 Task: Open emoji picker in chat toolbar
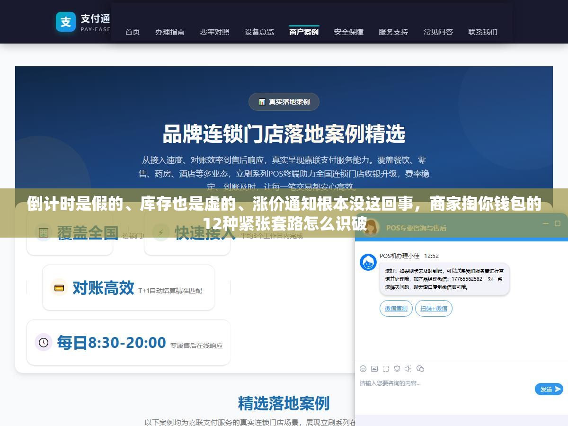[363, 369]
